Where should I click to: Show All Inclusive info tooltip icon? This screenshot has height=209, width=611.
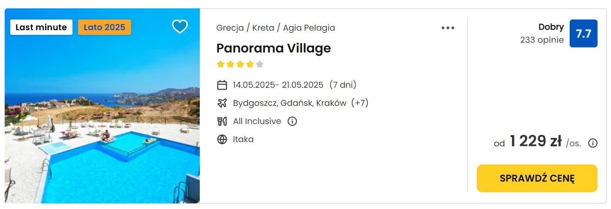coord(292,121)
